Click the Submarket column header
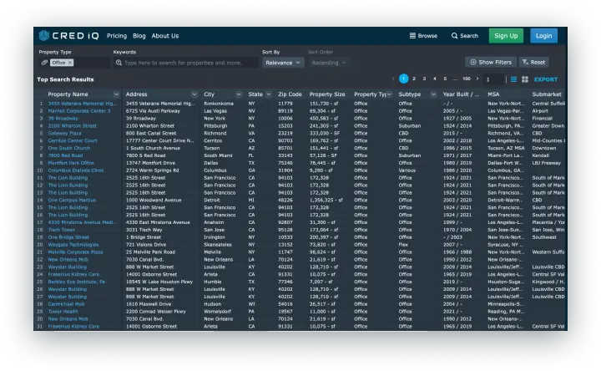Screen dimensions: 601x371 pyautogui.click(x=547, y=94)
